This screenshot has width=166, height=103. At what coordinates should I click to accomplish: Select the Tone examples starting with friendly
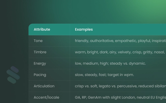click(120, 41)
